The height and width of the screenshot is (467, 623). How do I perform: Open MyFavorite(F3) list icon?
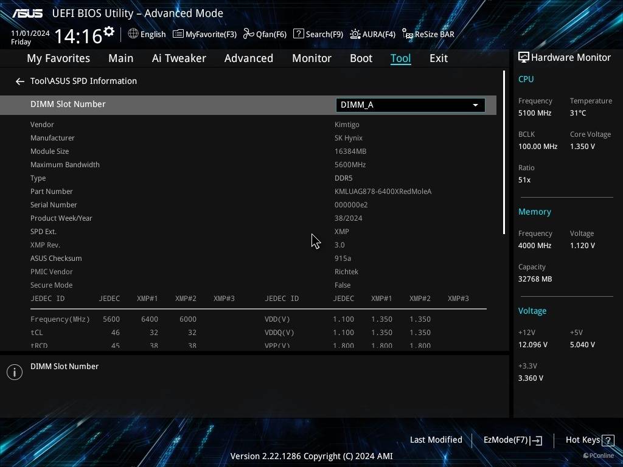click(178, 34)
